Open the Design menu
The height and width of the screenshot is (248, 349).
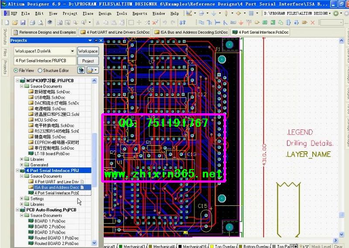105,14
